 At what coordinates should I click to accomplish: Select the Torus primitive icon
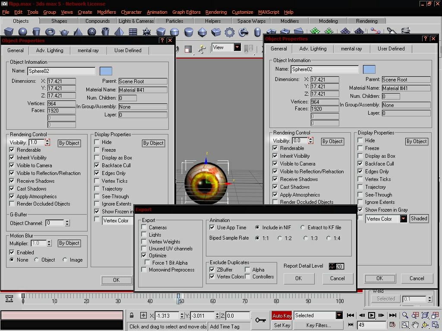50,31
